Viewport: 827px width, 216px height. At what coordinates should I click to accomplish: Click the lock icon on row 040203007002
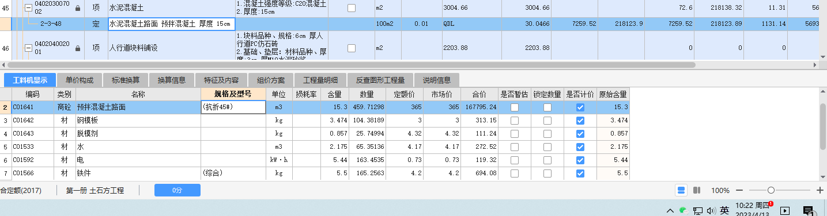coord(78,8)
